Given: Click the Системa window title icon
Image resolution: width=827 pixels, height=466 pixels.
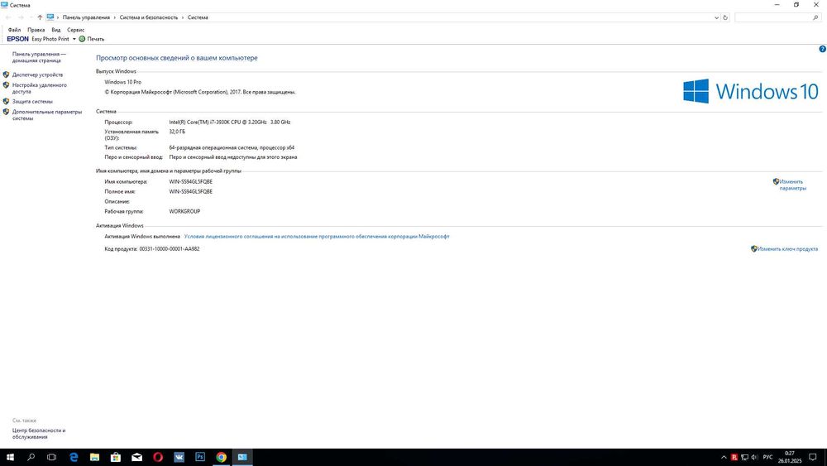Looking at the screenshot, I should point(4,5).
